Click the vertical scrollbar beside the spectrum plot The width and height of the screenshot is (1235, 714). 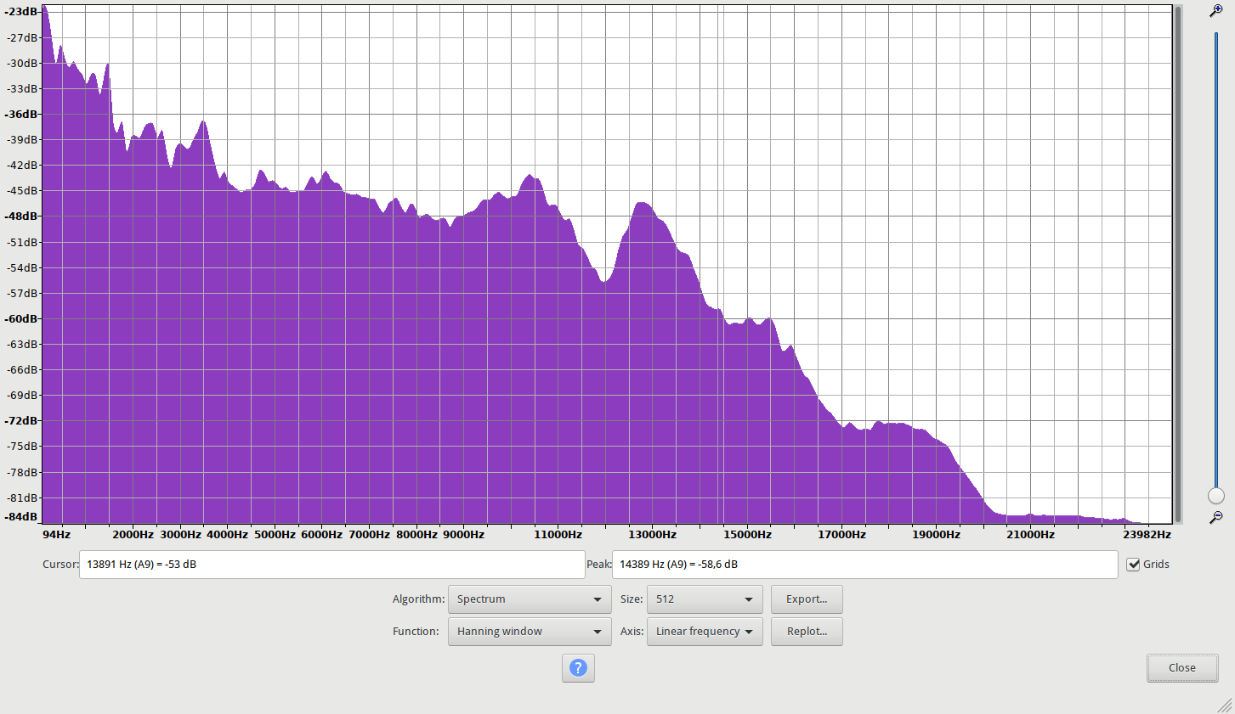(x=1178, y=264)
